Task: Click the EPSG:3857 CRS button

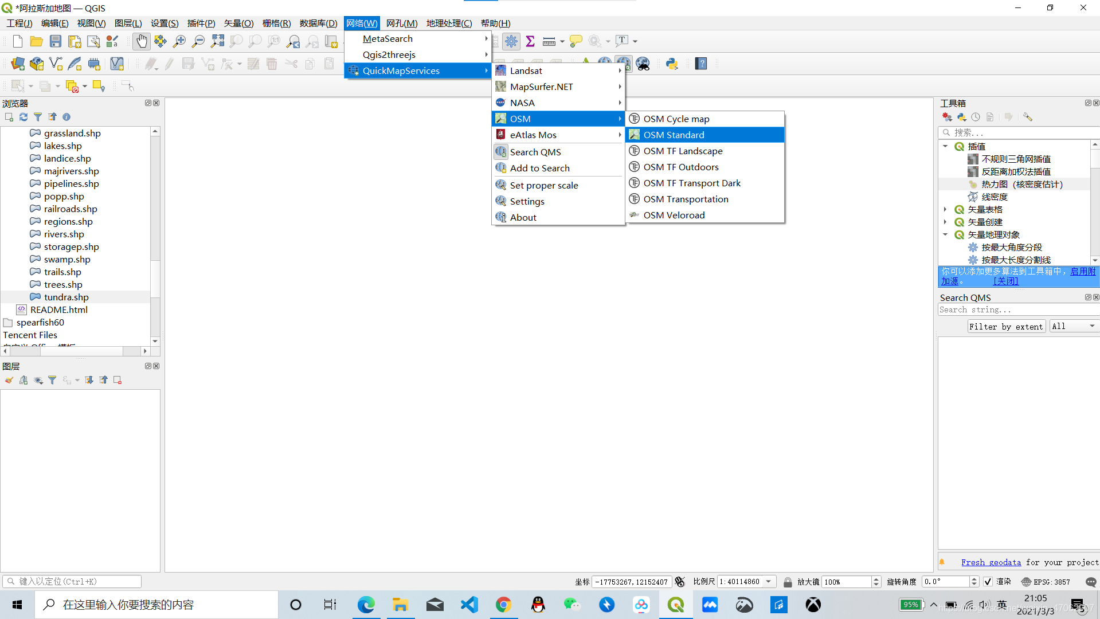Action: (1046, 582)
